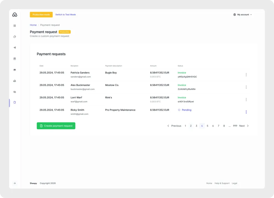
Task: Open the store icon in sidebar
Action: point(15,70)
